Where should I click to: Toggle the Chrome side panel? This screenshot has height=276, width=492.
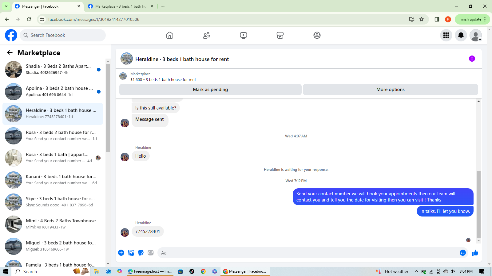[x=437, y=19]
